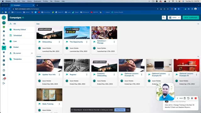The width and height of the screenshot is (201, 113).
Task: Hide the screen sharing banner
Action: point(128,110)
